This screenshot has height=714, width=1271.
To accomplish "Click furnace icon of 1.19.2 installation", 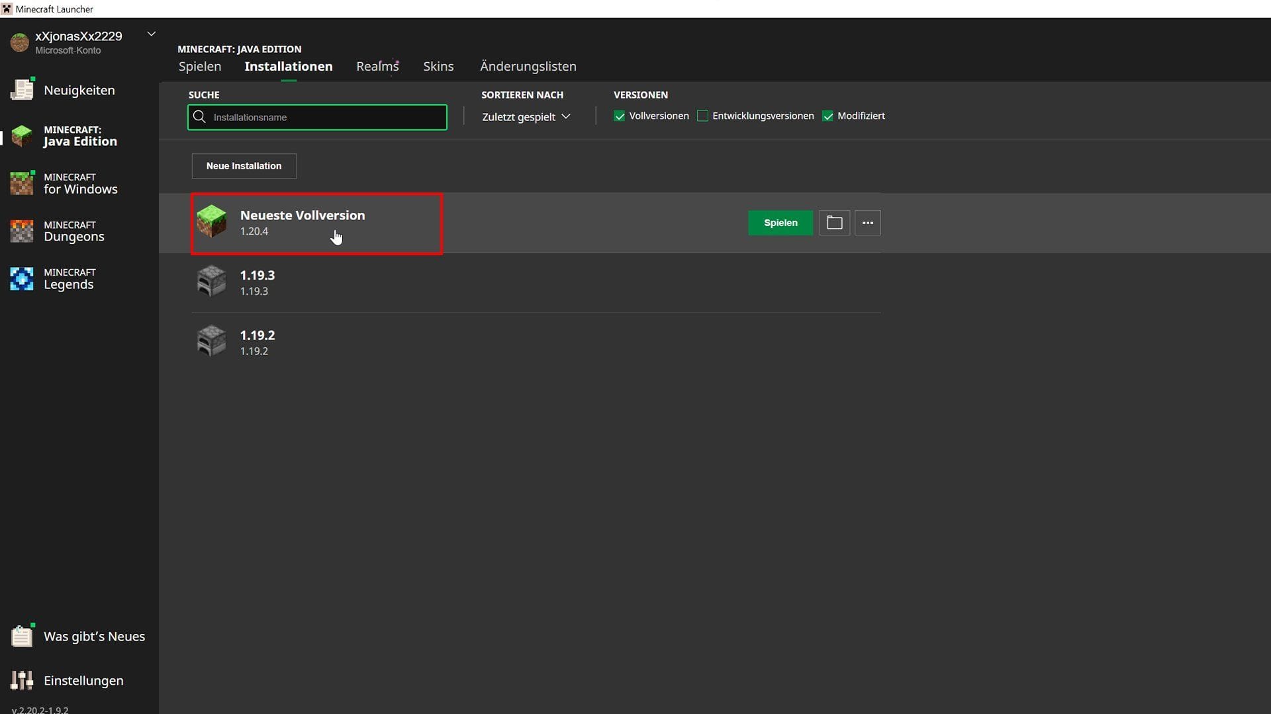I will click(212, 341).
